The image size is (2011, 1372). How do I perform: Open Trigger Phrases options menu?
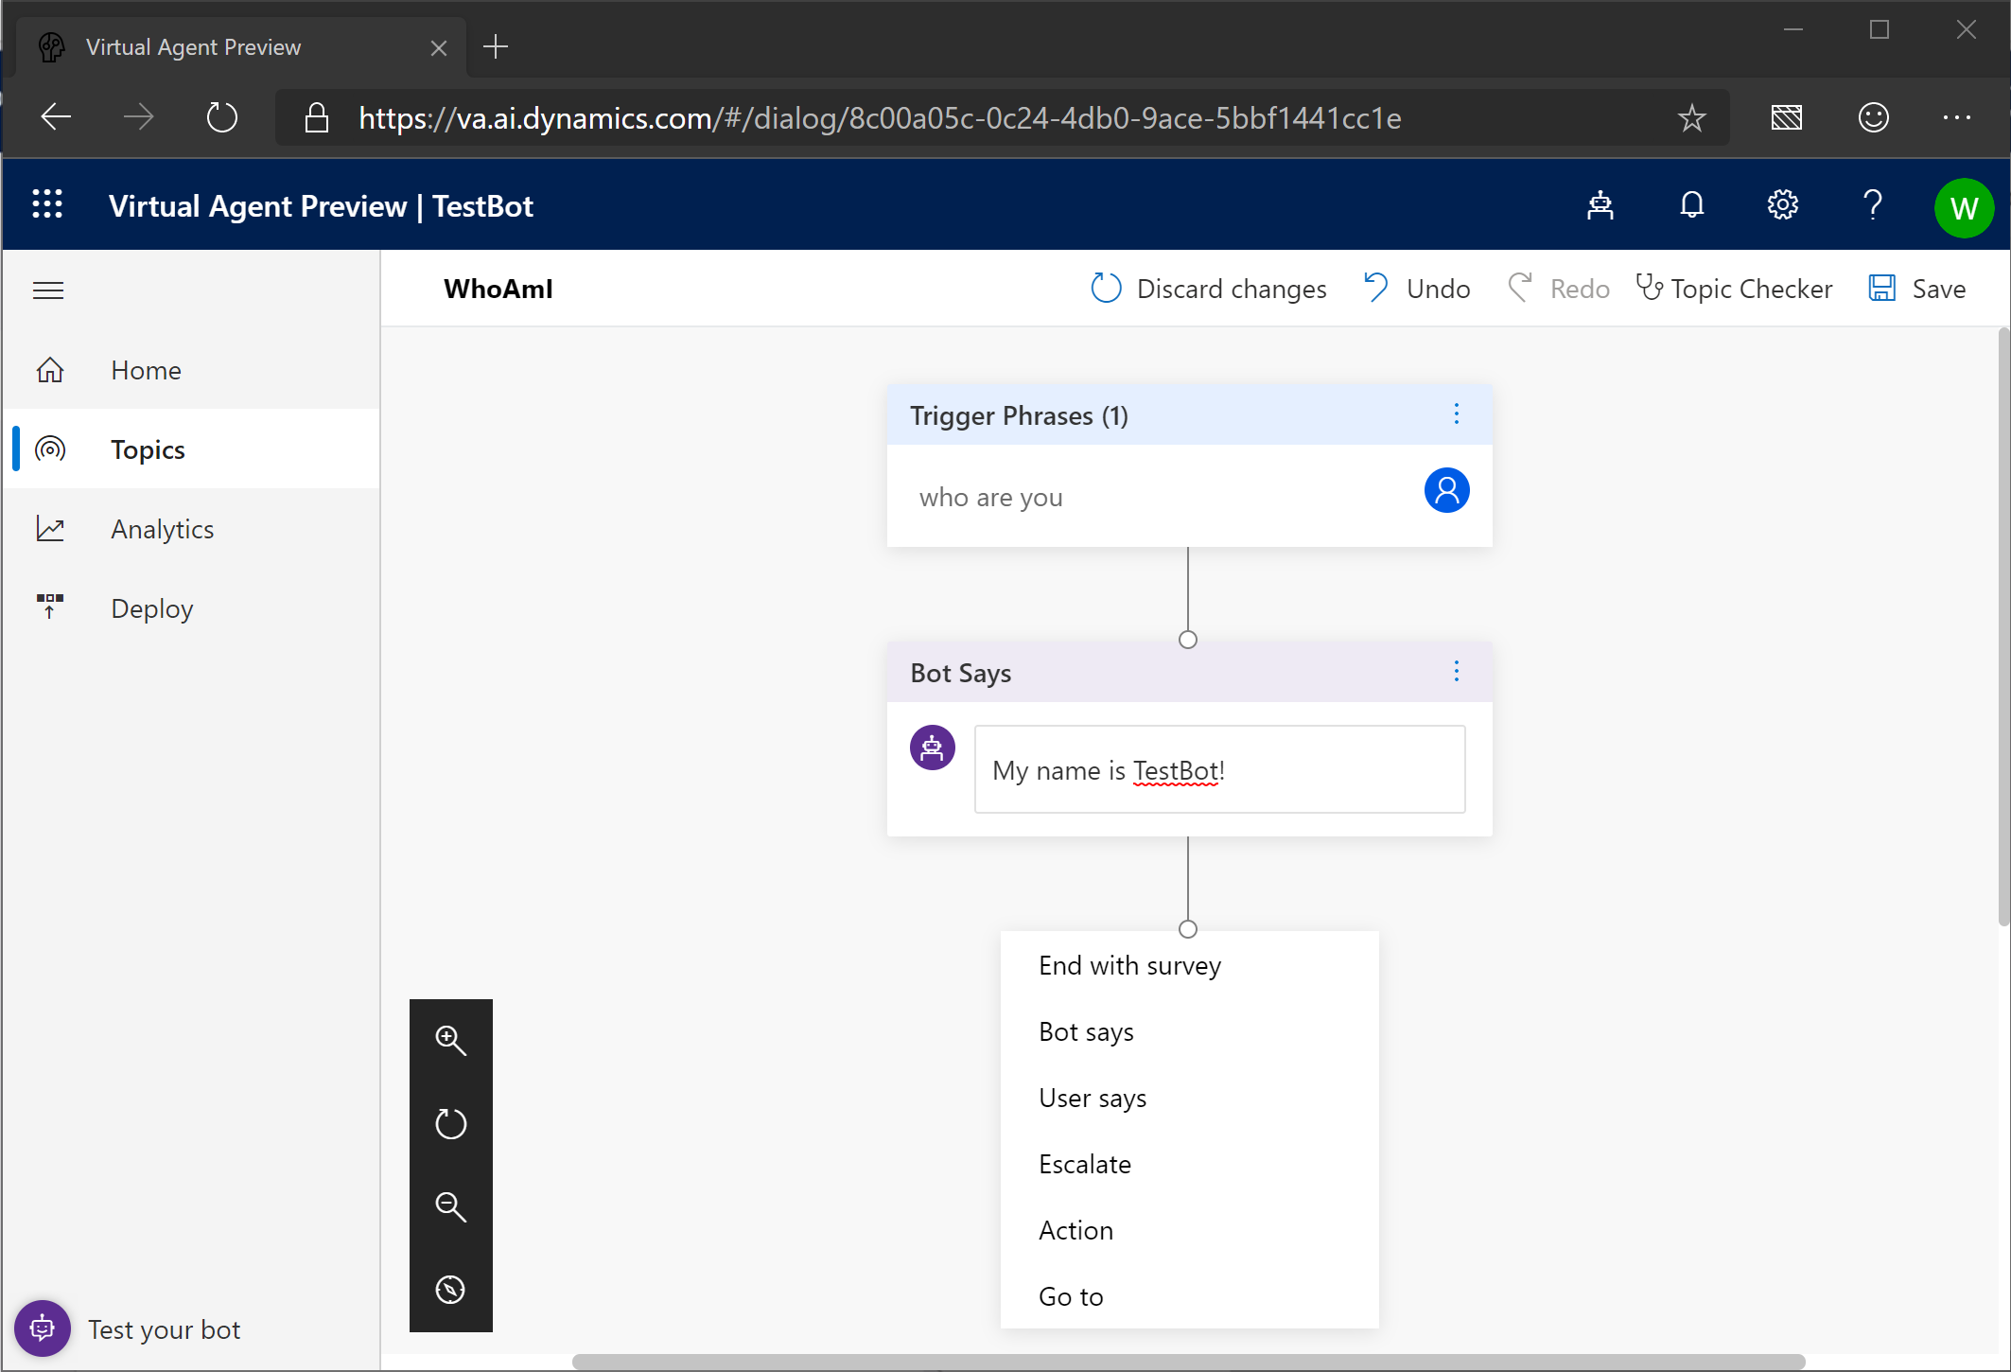click(1456, 413)
